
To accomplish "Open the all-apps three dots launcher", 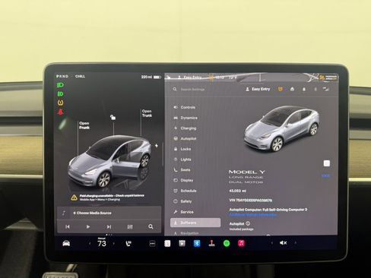I will pos(152,244).
